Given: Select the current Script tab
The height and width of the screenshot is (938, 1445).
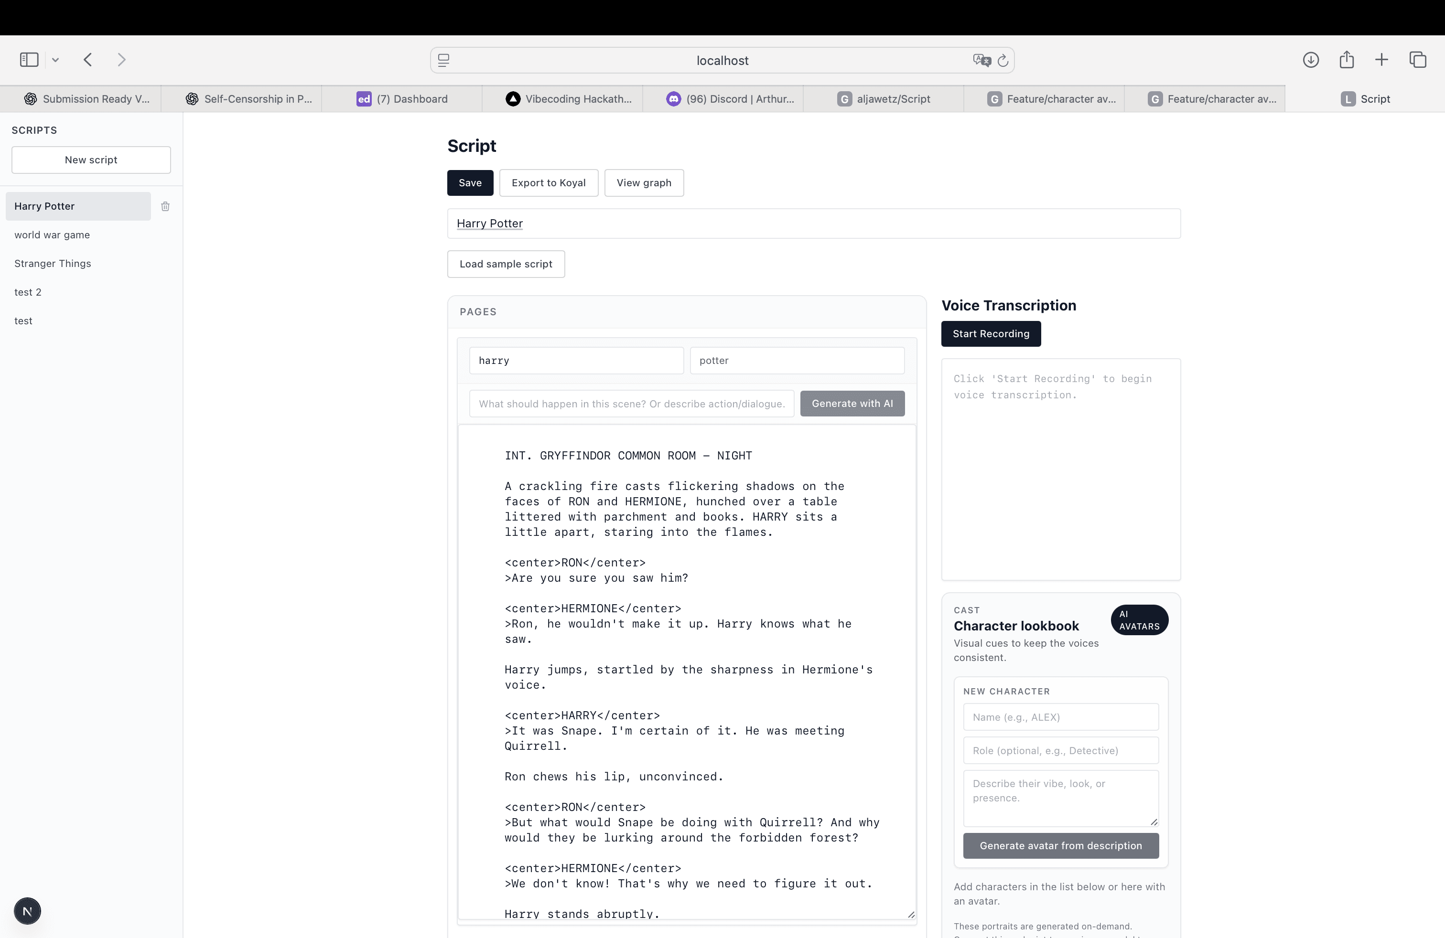Looking at the screenshot, I should 1365,99.
